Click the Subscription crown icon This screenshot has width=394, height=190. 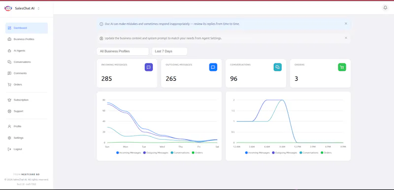click(9, 100)
